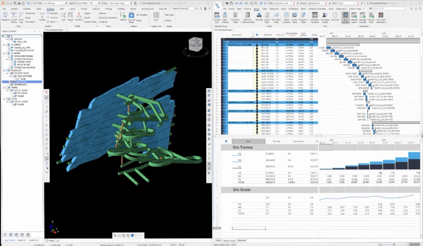This screenshot has width=423, height=246.
Task: Toggle the Auto Calculate button
Action: point(345,17)
